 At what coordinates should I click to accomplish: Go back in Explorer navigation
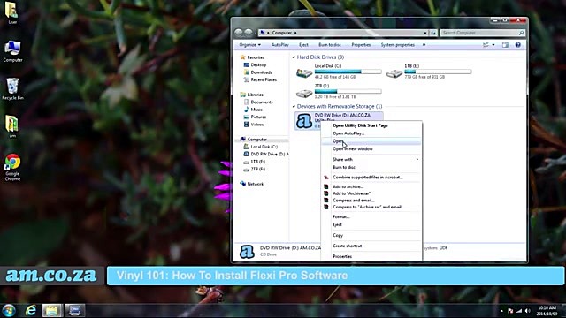(x=238, y=33)
